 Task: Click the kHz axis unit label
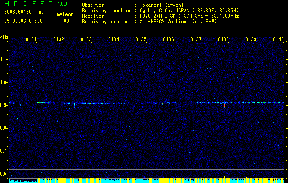point(4,37)
